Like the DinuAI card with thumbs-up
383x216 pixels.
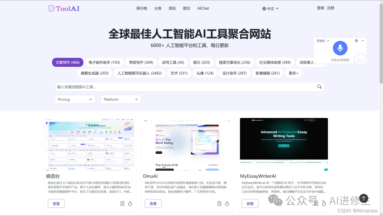click(x=227, y=204)
